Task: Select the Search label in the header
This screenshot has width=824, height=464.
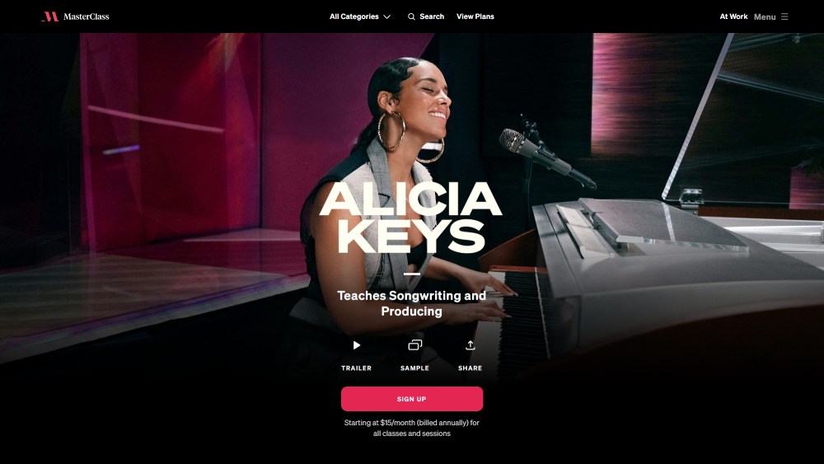Action: tap(432, 16)
